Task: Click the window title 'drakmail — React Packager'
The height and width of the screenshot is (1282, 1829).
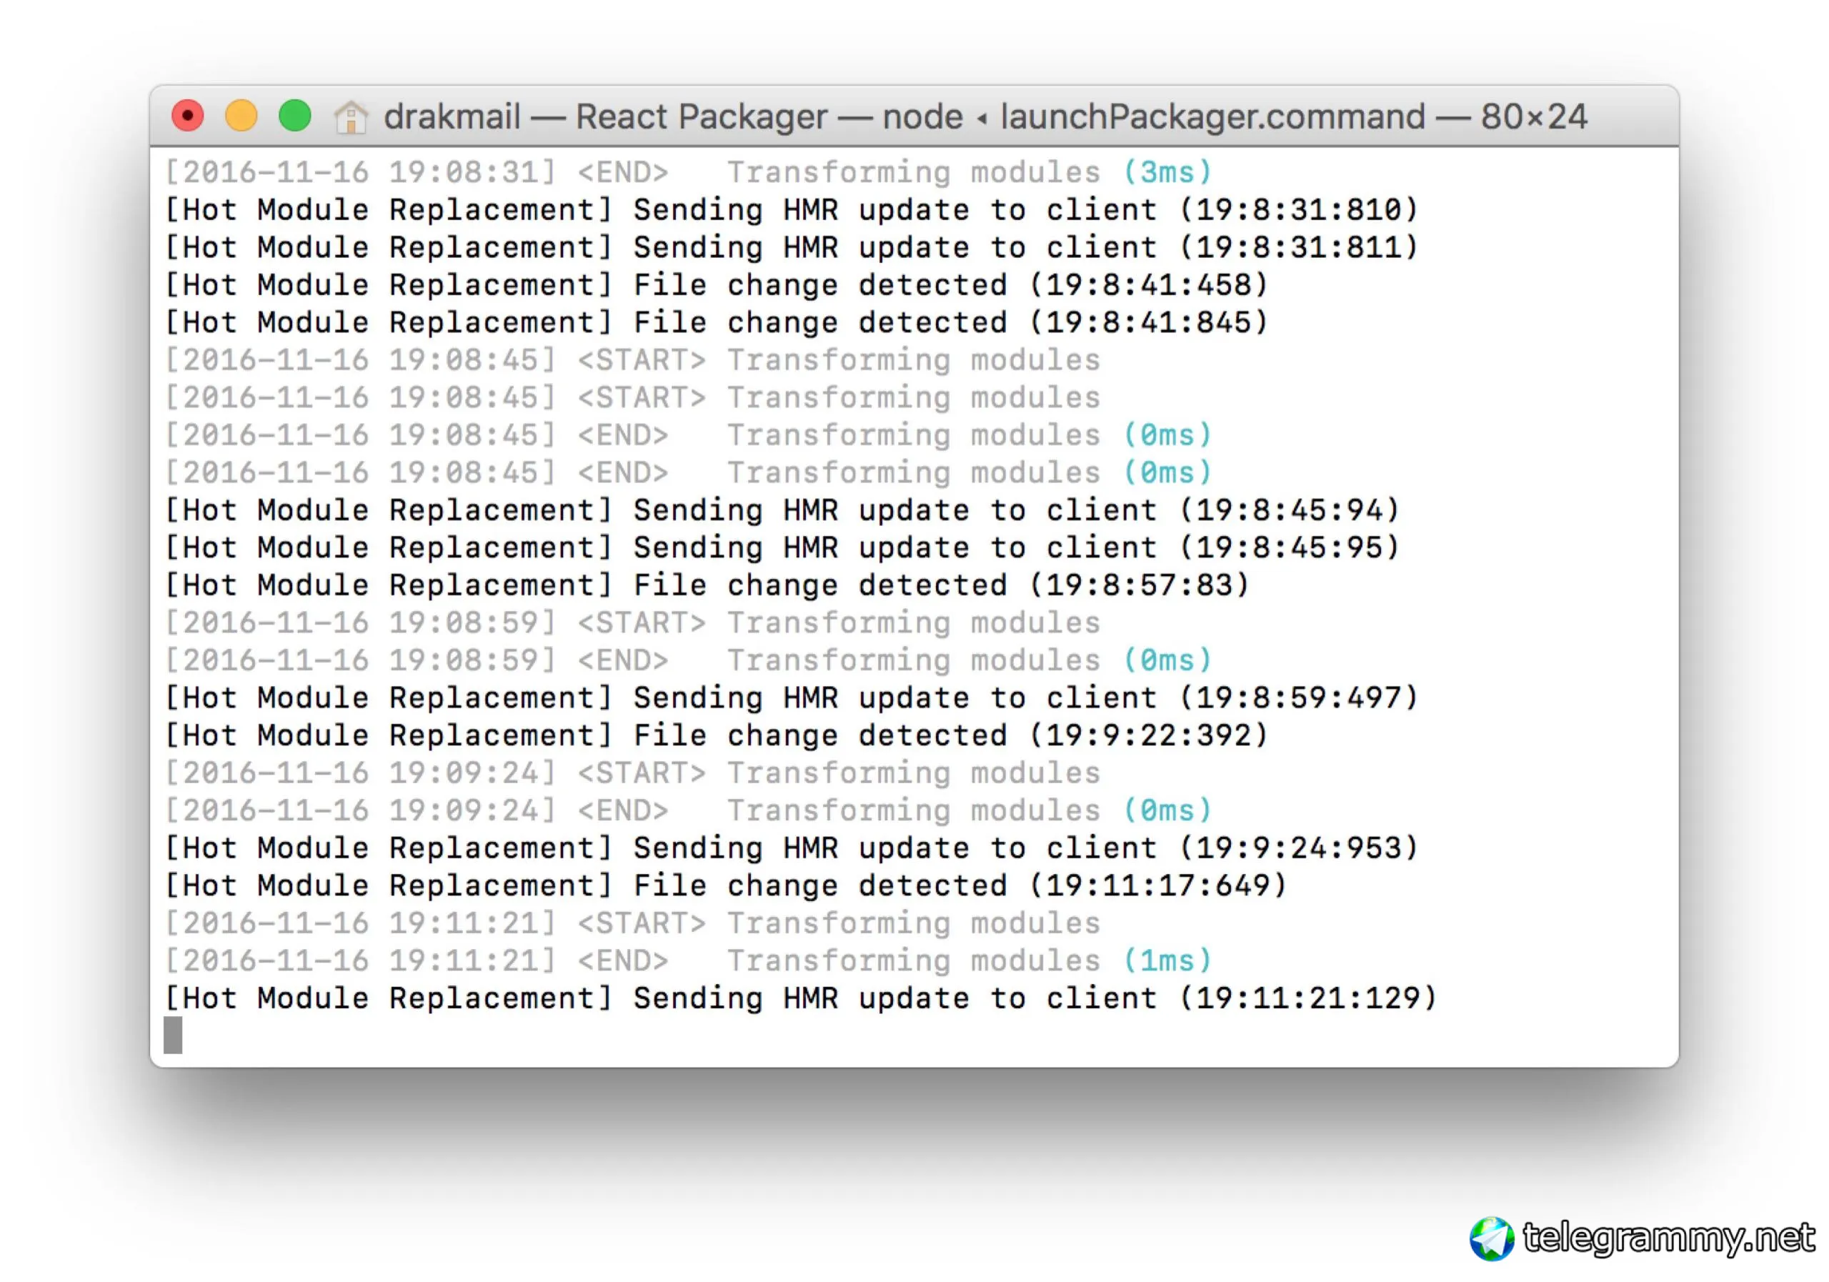Action: 605,117
